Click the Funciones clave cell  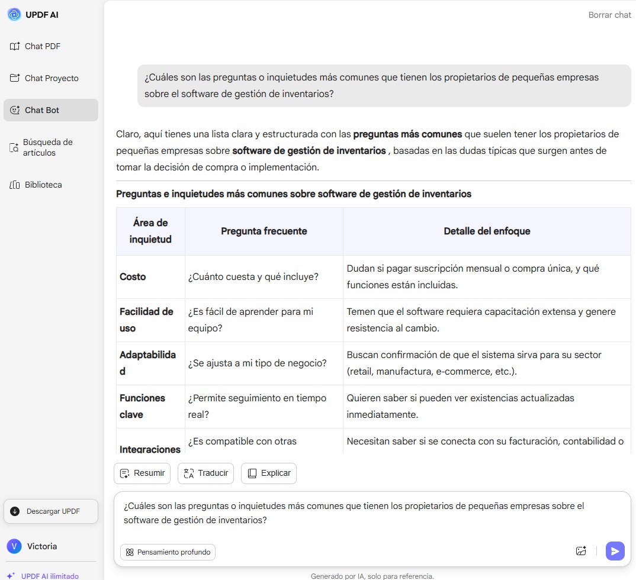(150, 406)
